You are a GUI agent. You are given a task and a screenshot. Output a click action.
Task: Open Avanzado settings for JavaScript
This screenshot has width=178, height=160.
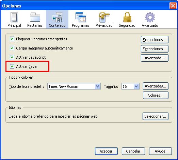[x=155, y=58]
